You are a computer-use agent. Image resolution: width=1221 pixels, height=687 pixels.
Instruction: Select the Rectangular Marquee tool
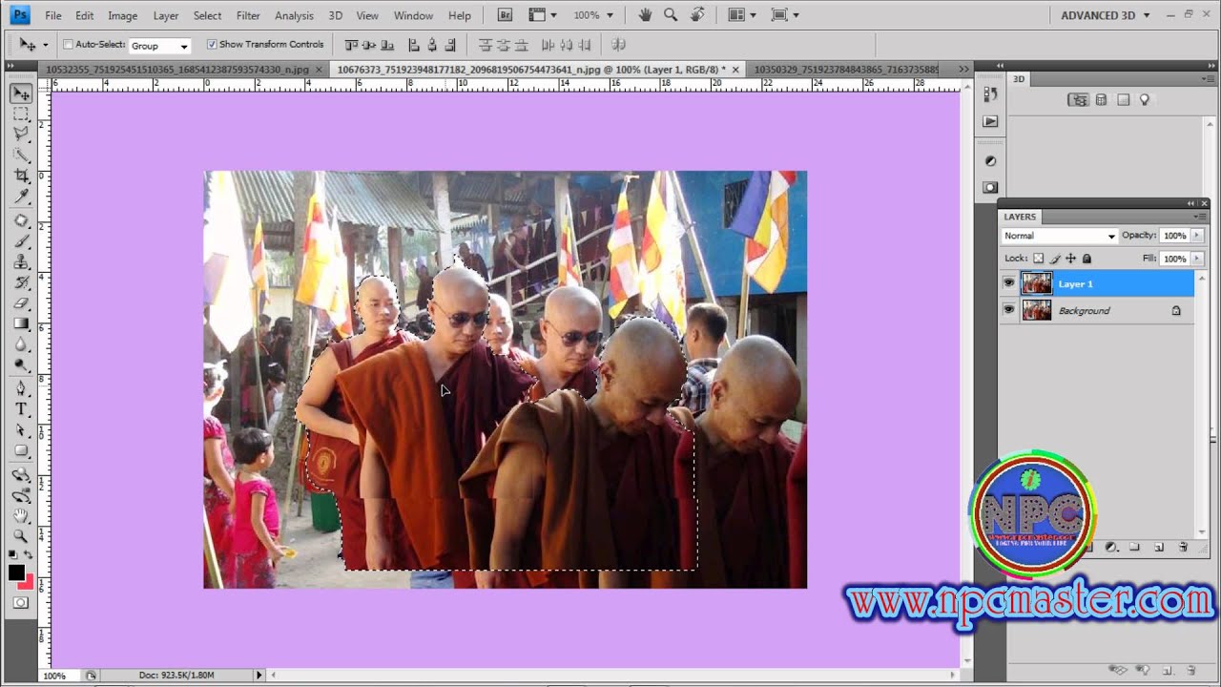(x=21, y=114)
